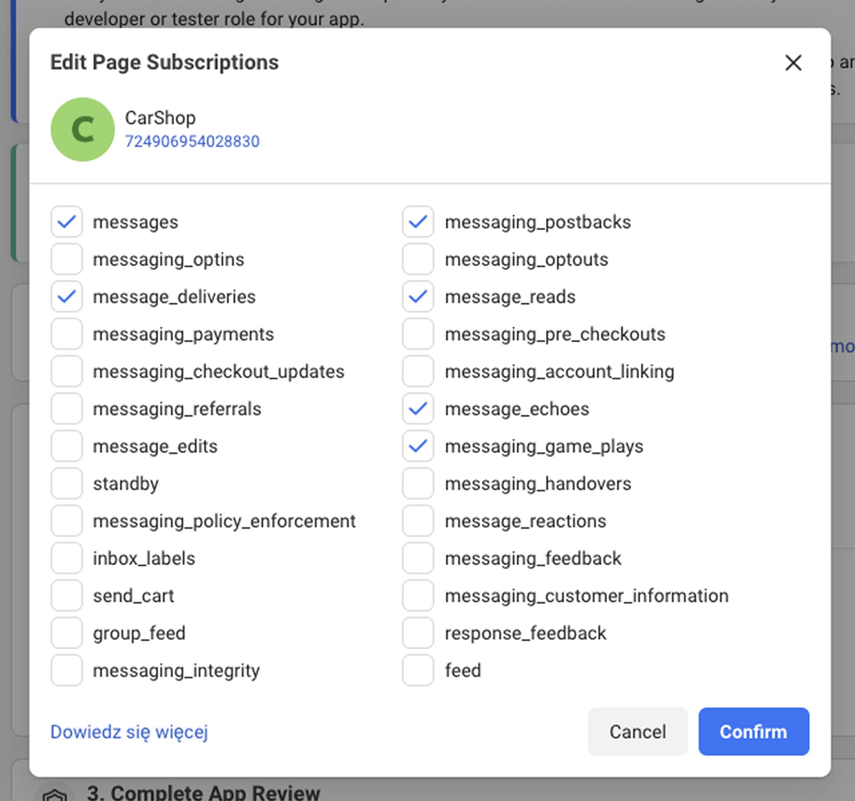Enable the messaging_referrals checkbox
Viewport: 855px width, 801px height.
66,409
